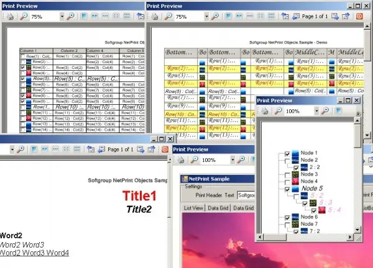Select two-page layout in the Title1 preview toolbar
373x268 pixels.
click(45, 150)
